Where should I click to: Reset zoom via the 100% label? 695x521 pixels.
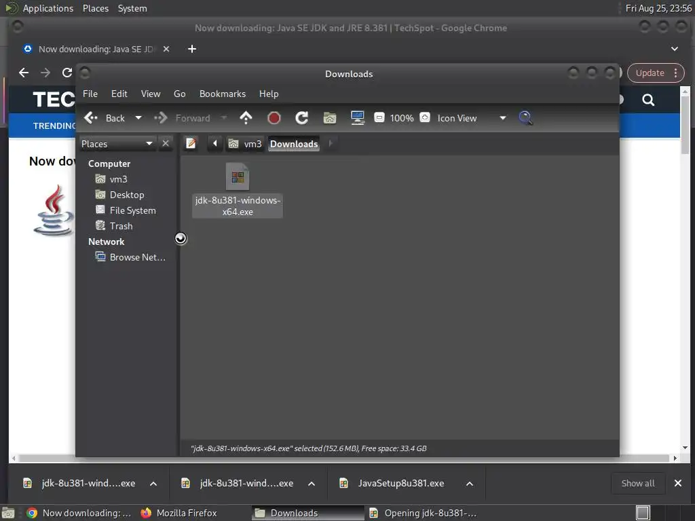(x=402, y=118)
